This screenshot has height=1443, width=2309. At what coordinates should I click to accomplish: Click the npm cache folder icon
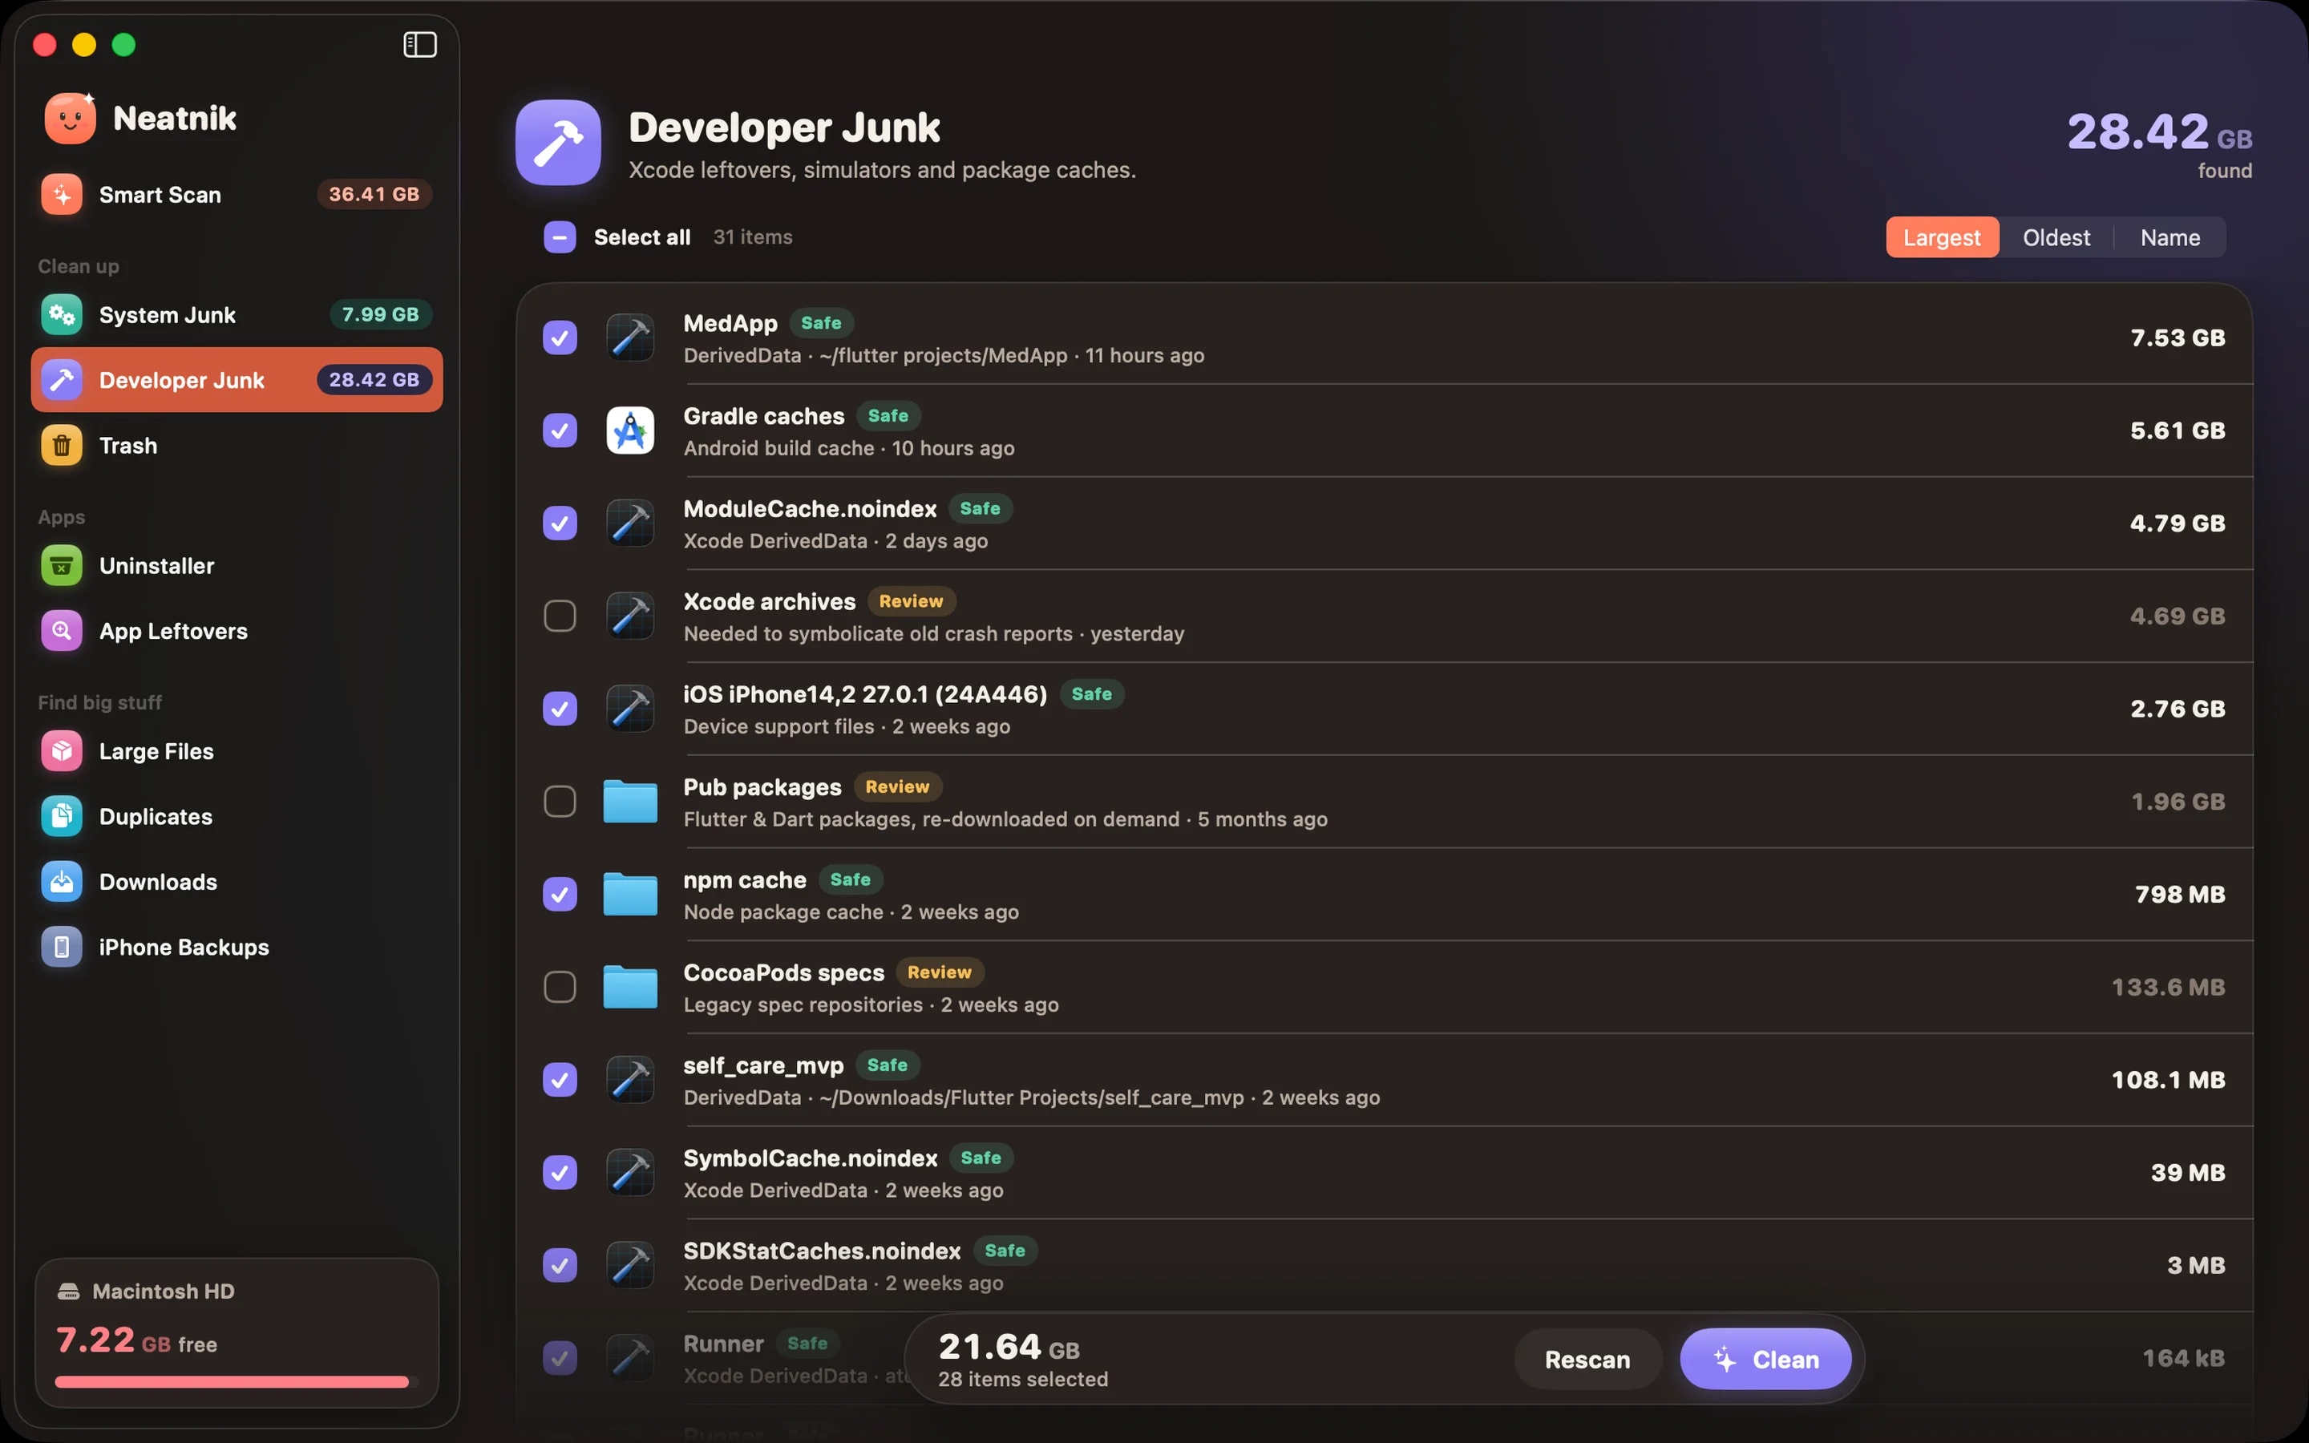631,894
